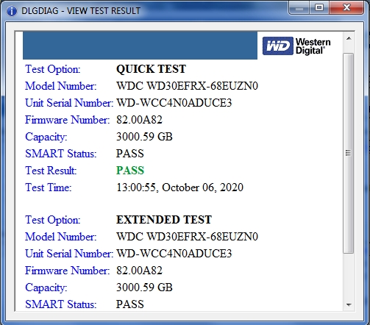Click the DLGDIAG info icon in title bar
Screen dimensions: 370x325
click(12, 11)
